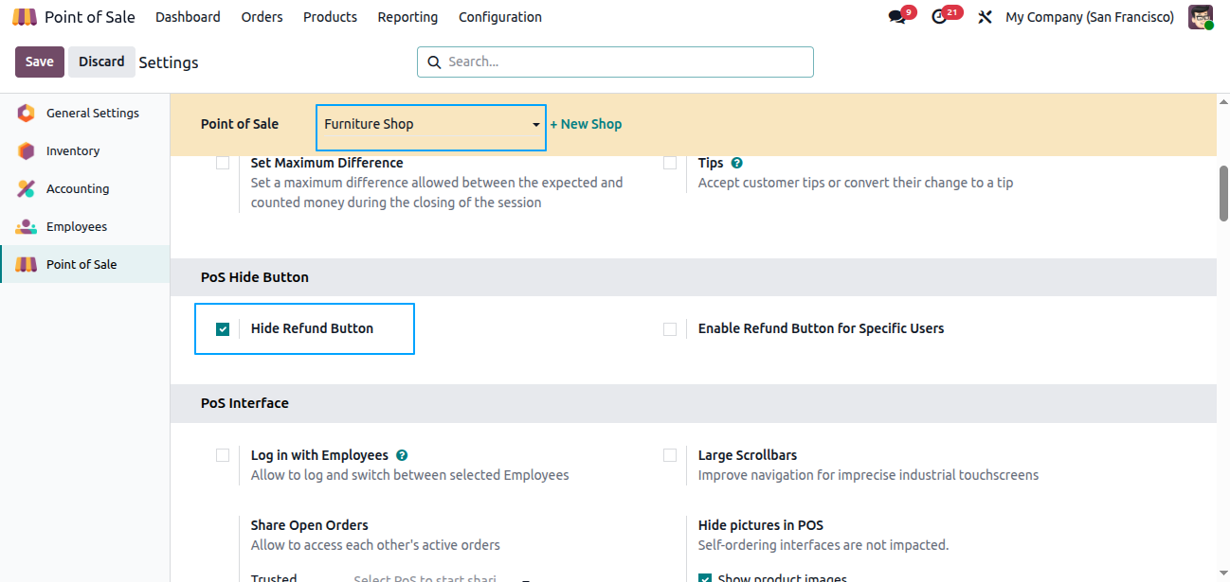Select the General Settings tab label
1230x582 pixels.
93,114
